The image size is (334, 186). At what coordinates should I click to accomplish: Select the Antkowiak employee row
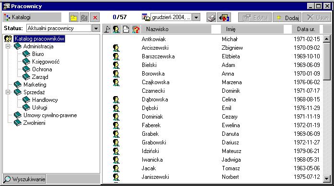pyautogui.click(x=213, y=39)
